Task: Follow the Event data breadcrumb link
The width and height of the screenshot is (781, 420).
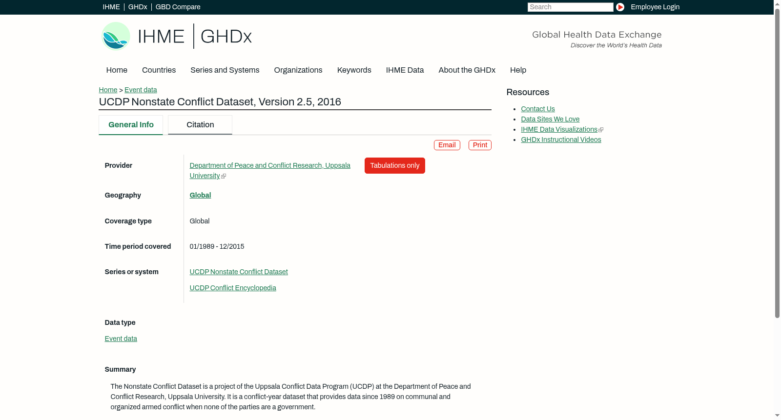Action: 141,90
